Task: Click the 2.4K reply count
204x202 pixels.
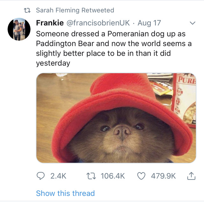Action: [x=58, y=176]
